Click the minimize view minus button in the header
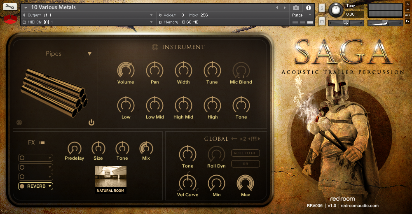This screenshot has width=412, height=214. (x=407, y=10)
